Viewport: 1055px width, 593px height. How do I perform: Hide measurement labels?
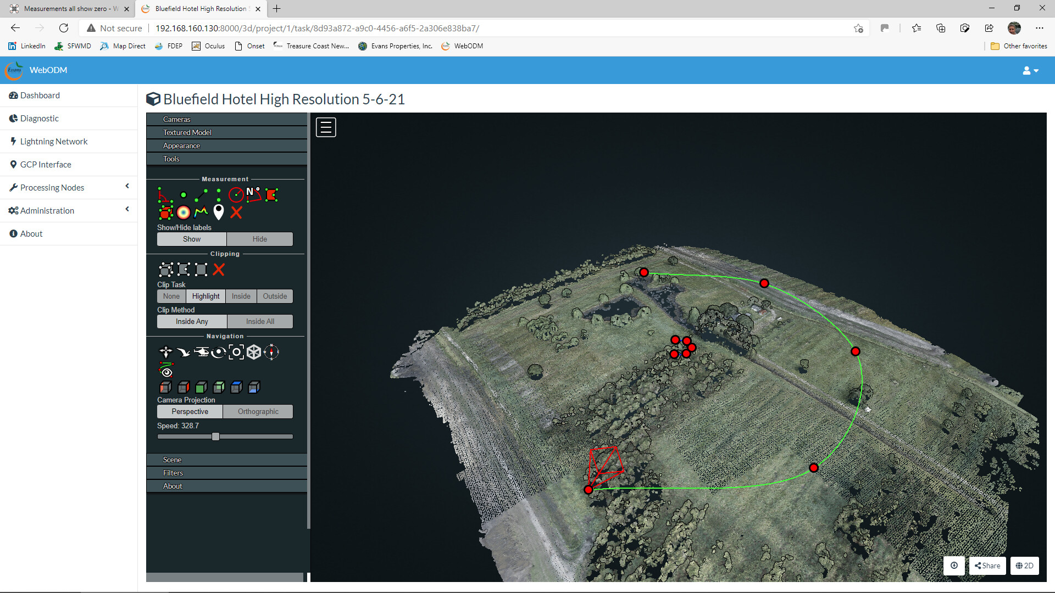point(259,239)
